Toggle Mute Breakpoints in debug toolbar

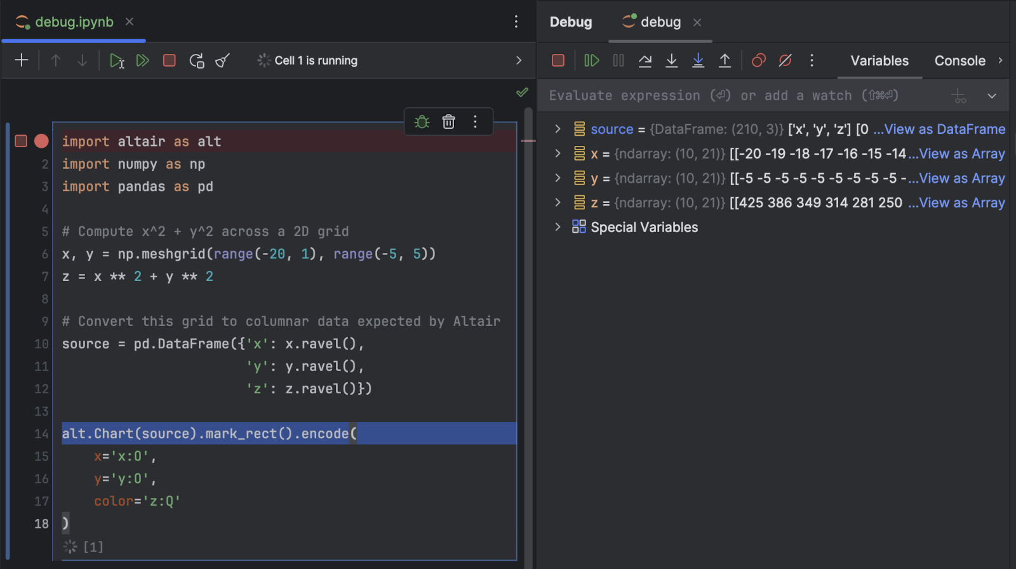pos(785,60)
